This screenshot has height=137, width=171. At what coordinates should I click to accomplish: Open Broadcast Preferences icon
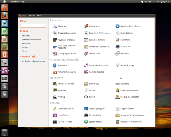pos(86,33)
